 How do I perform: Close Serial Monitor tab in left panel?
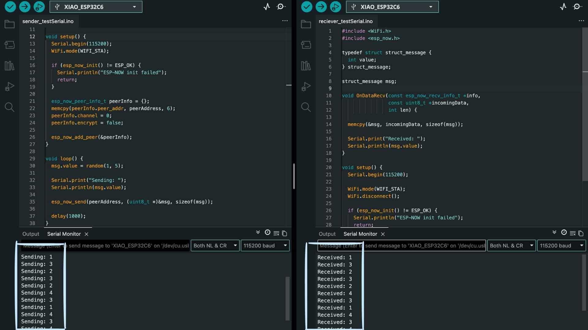[86, 234]
